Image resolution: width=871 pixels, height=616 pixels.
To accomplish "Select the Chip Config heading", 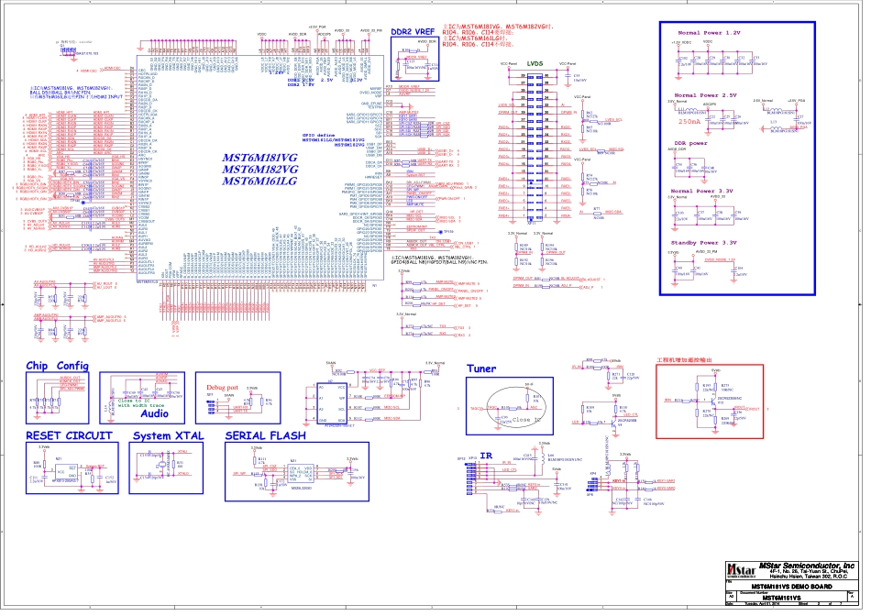I will point(58,366).
